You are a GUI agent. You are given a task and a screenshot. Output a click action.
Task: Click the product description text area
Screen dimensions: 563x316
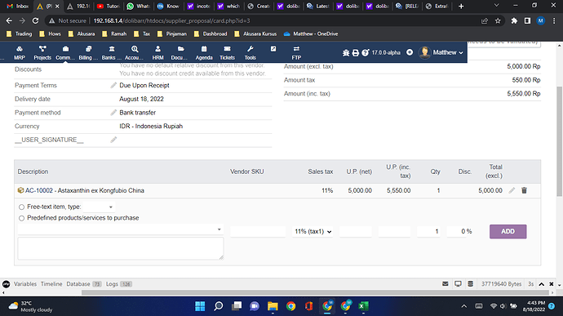[121, 248]
